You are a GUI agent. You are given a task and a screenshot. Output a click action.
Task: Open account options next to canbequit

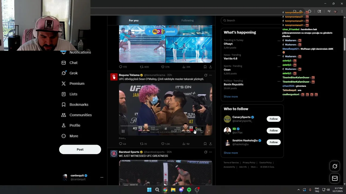[102, 177]
